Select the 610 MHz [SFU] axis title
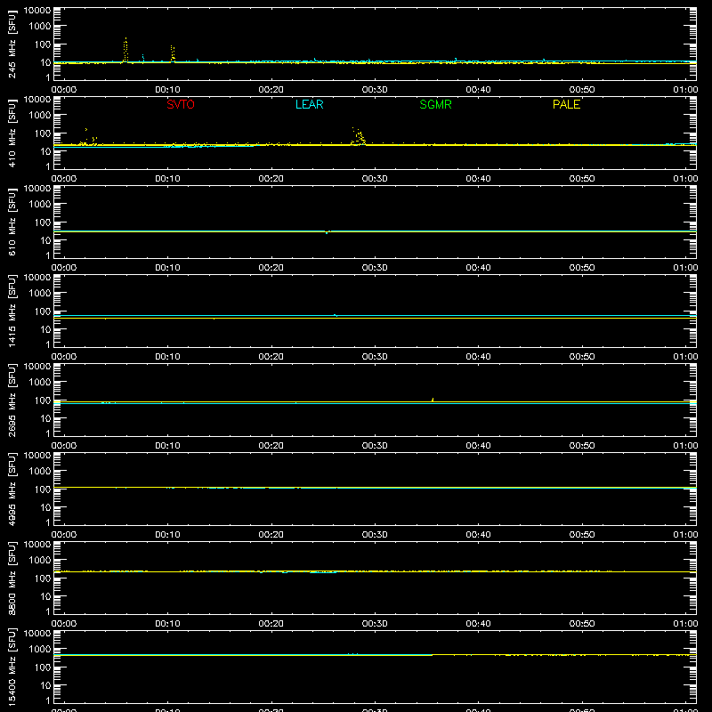 tap(12, 222)
